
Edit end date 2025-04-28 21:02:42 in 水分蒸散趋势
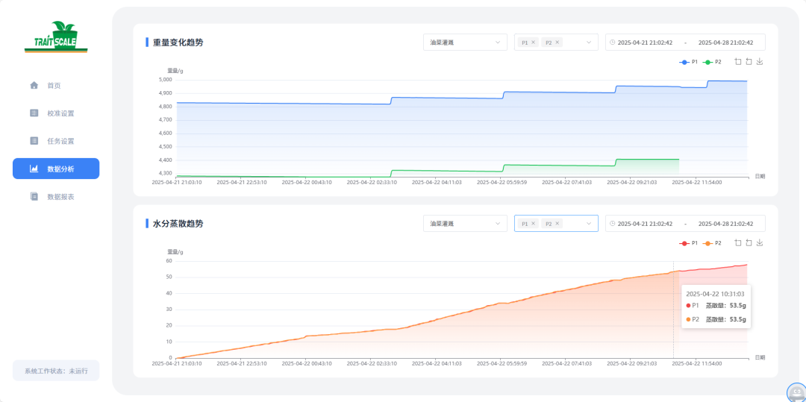tap(726, 223)
